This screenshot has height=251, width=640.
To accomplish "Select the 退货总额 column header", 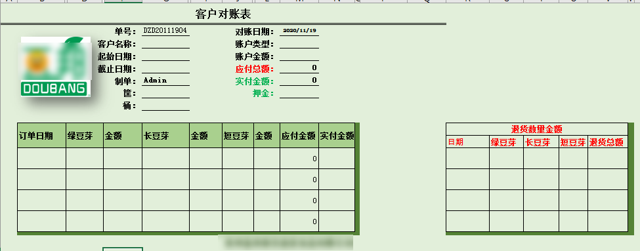I will [x=608, y=142].
